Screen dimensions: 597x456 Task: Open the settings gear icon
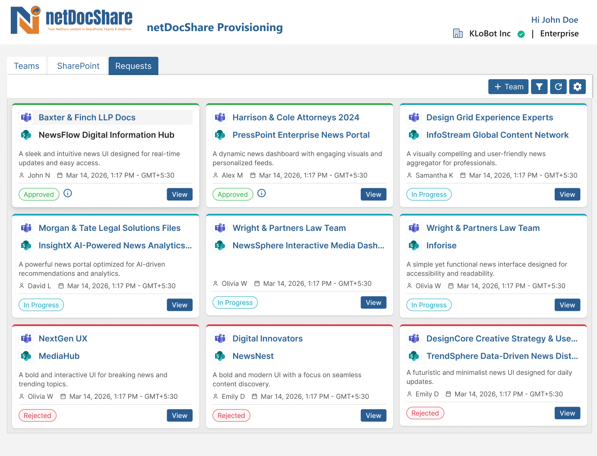(x=578, y=87)
